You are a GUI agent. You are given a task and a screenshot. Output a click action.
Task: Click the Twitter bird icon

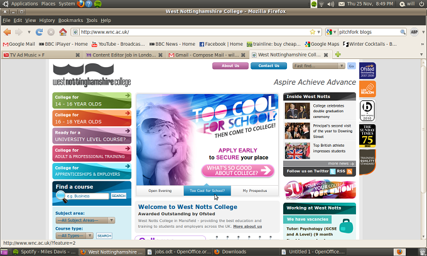tap(333, 171)
